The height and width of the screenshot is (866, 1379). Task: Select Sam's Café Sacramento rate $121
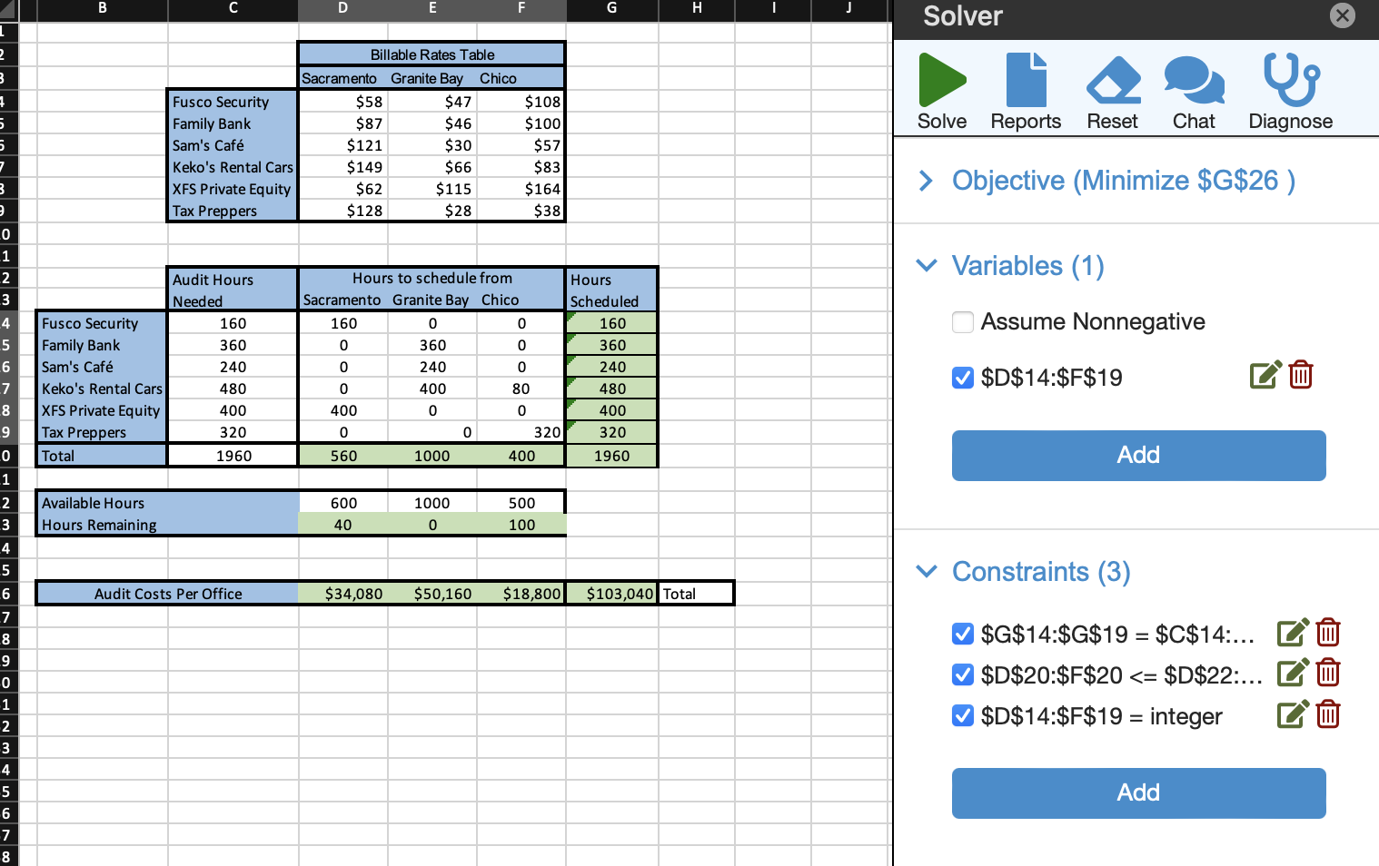click(343, 145)
